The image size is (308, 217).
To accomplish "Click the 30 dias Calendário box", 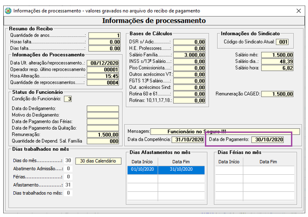I will pos(99,161).
